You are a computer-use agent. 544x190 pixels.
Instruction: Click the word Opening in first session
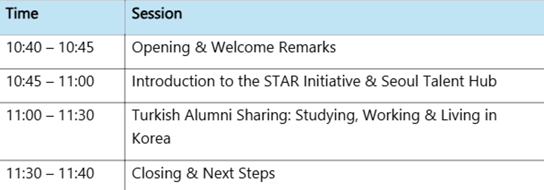click(x=160, y=47)
